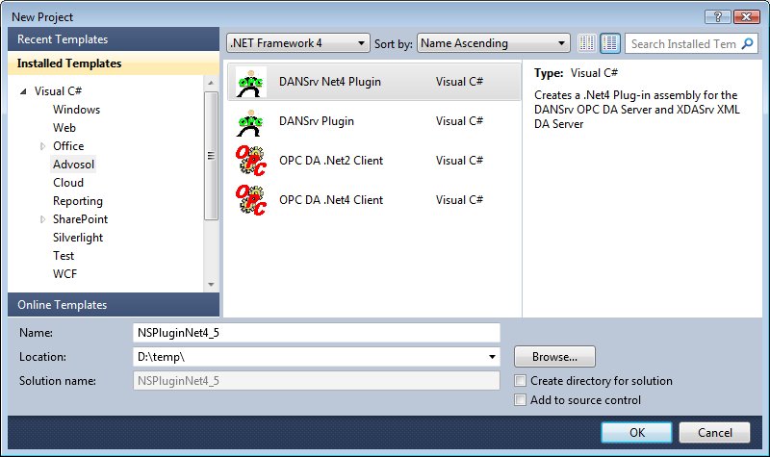Select the WCF template category
This screenshot has height=457, width=770.
click(x=64, y=274)
